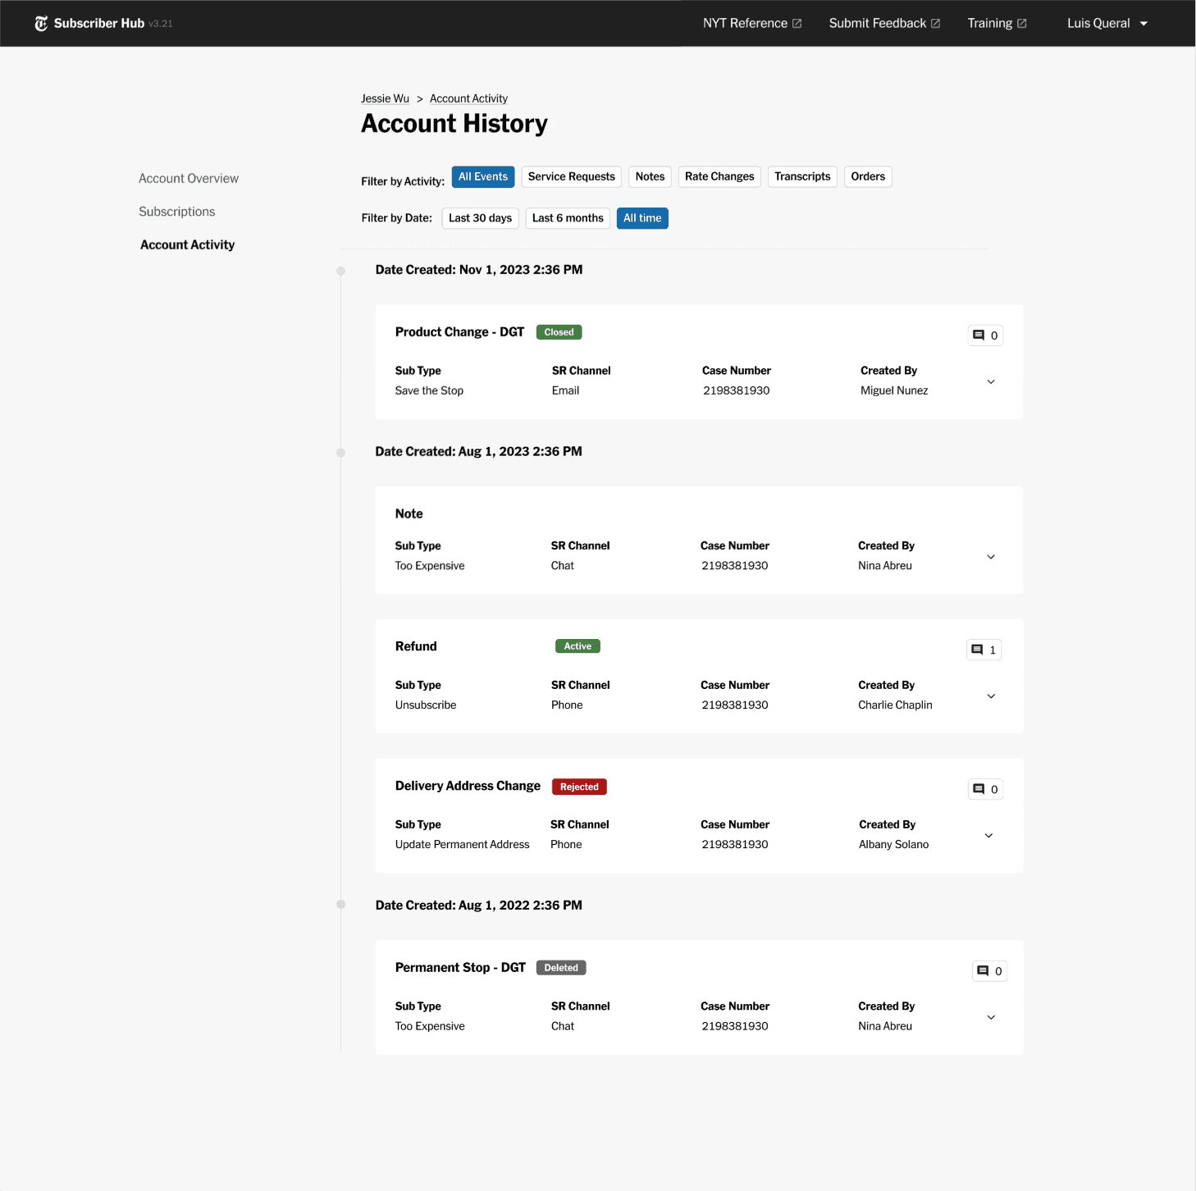
Task: Click Jessie Wu breadcrumb link
Action: 385,98
